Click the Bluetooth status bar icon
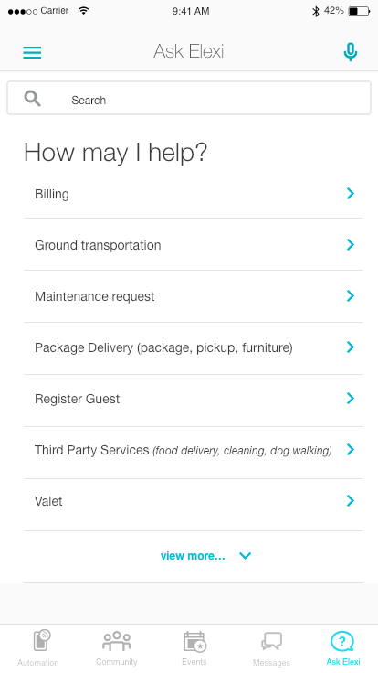 (x=316, y=11)
